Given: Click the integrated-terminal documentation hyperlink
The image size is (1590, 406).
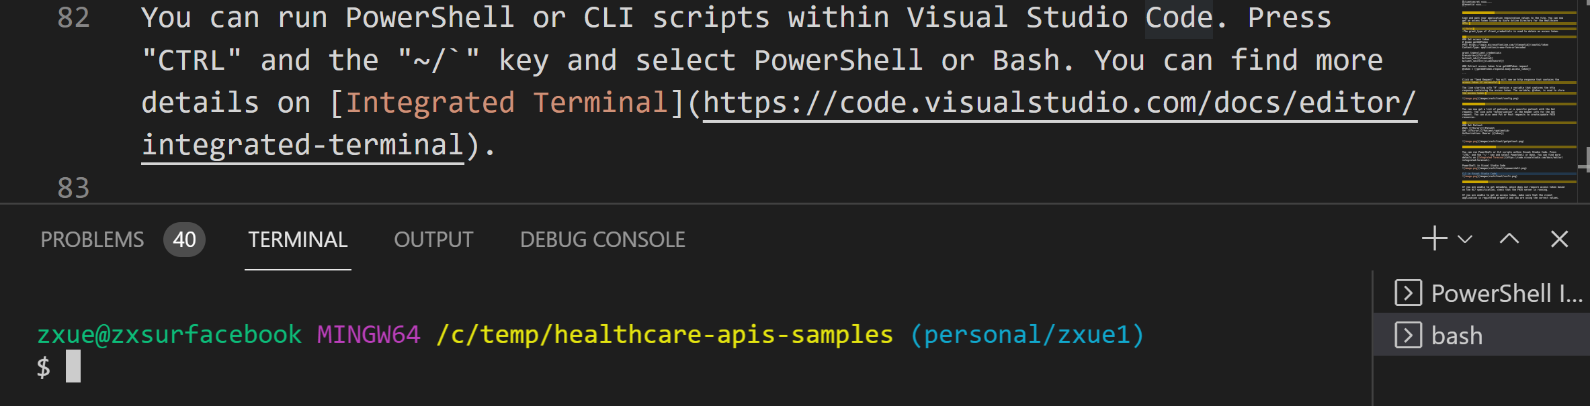Looking at the screenshot, I should pos(301,144).
